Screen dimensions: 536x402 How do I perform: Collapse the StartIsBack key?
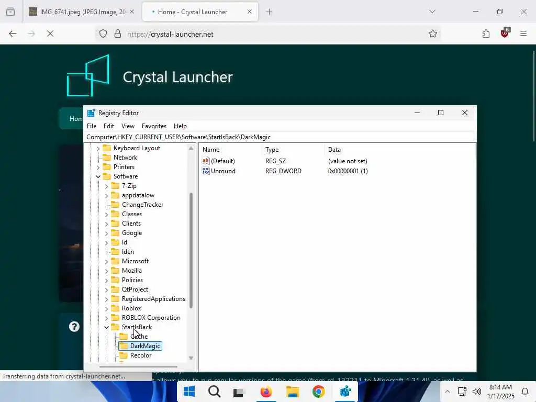(106, 327)
